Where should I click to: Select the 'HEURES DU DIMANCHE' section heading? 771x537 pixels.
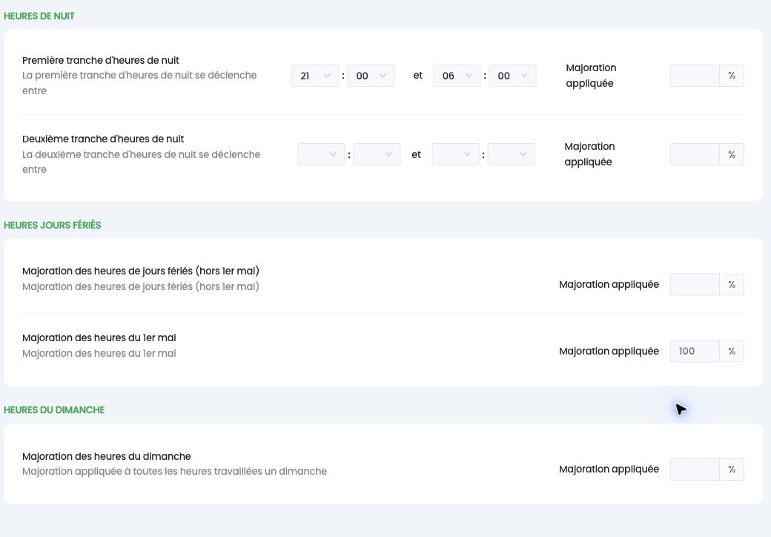(x=54, y=410)
